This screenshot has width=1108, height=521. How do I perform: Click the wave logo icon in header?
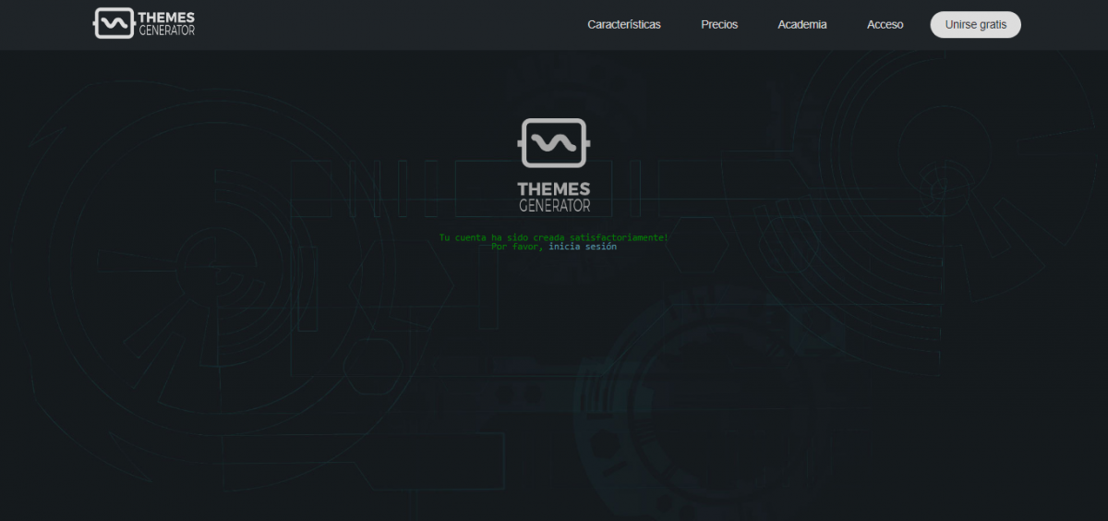pos(114,24)
